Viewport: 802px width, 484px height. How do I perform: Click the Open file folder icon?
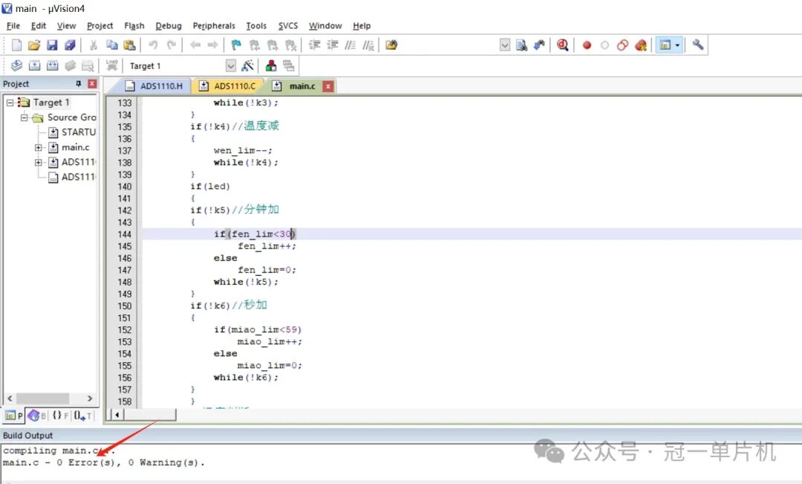[x=34, y=45]
